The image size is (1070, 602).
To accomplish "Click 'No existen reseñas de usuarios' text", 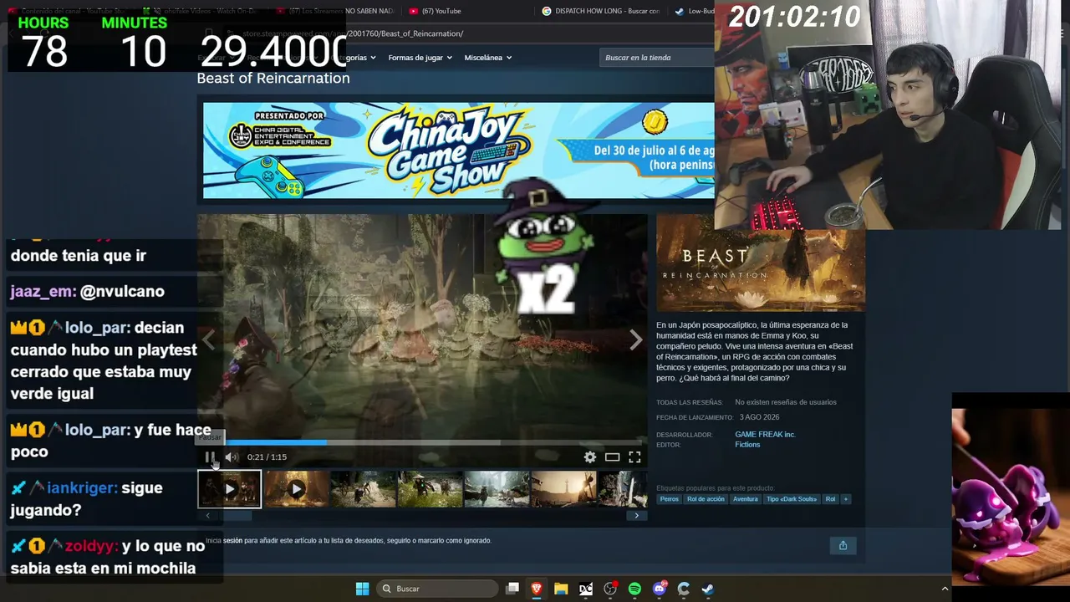I will point(786,402).
